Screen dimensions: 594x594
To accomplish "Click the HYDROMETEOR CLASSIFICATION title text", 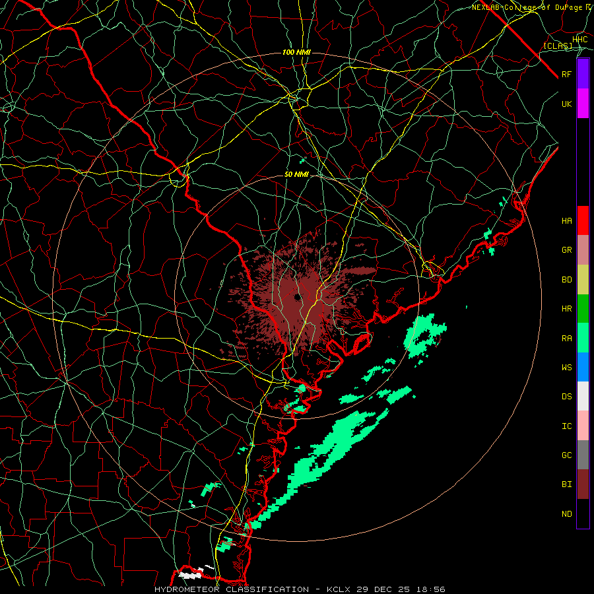I will (232, 589).
